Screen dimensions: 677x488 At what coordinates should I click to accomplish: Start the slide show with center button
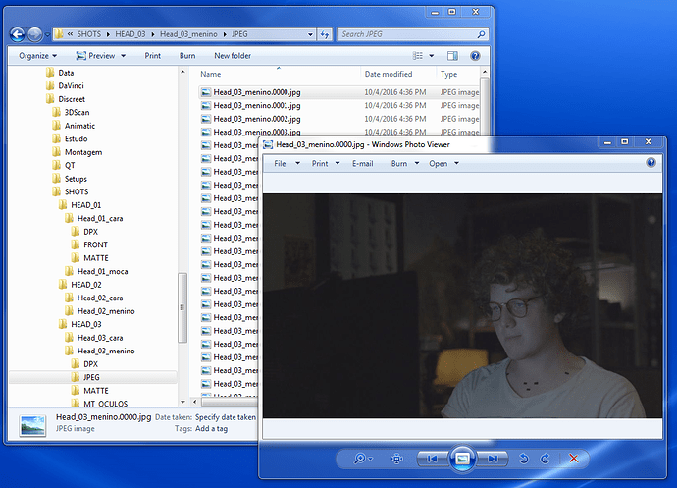463,459
